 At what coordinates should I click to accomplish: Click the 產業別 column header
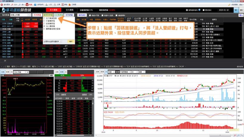[214, 20]
